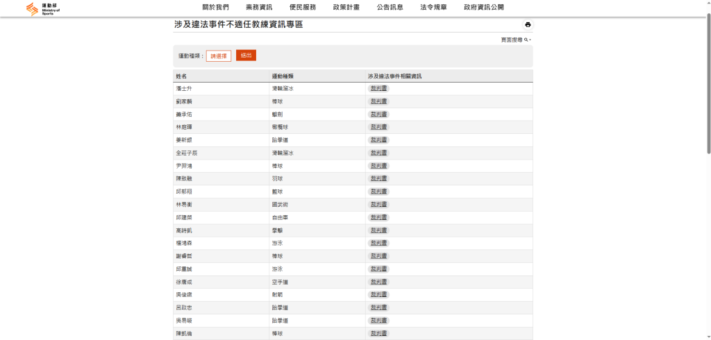The width and height of the screenshot is (711, 340).
Task: Open 裁判書 link in 潘士升 row
Action: click(x=378, y=88)
